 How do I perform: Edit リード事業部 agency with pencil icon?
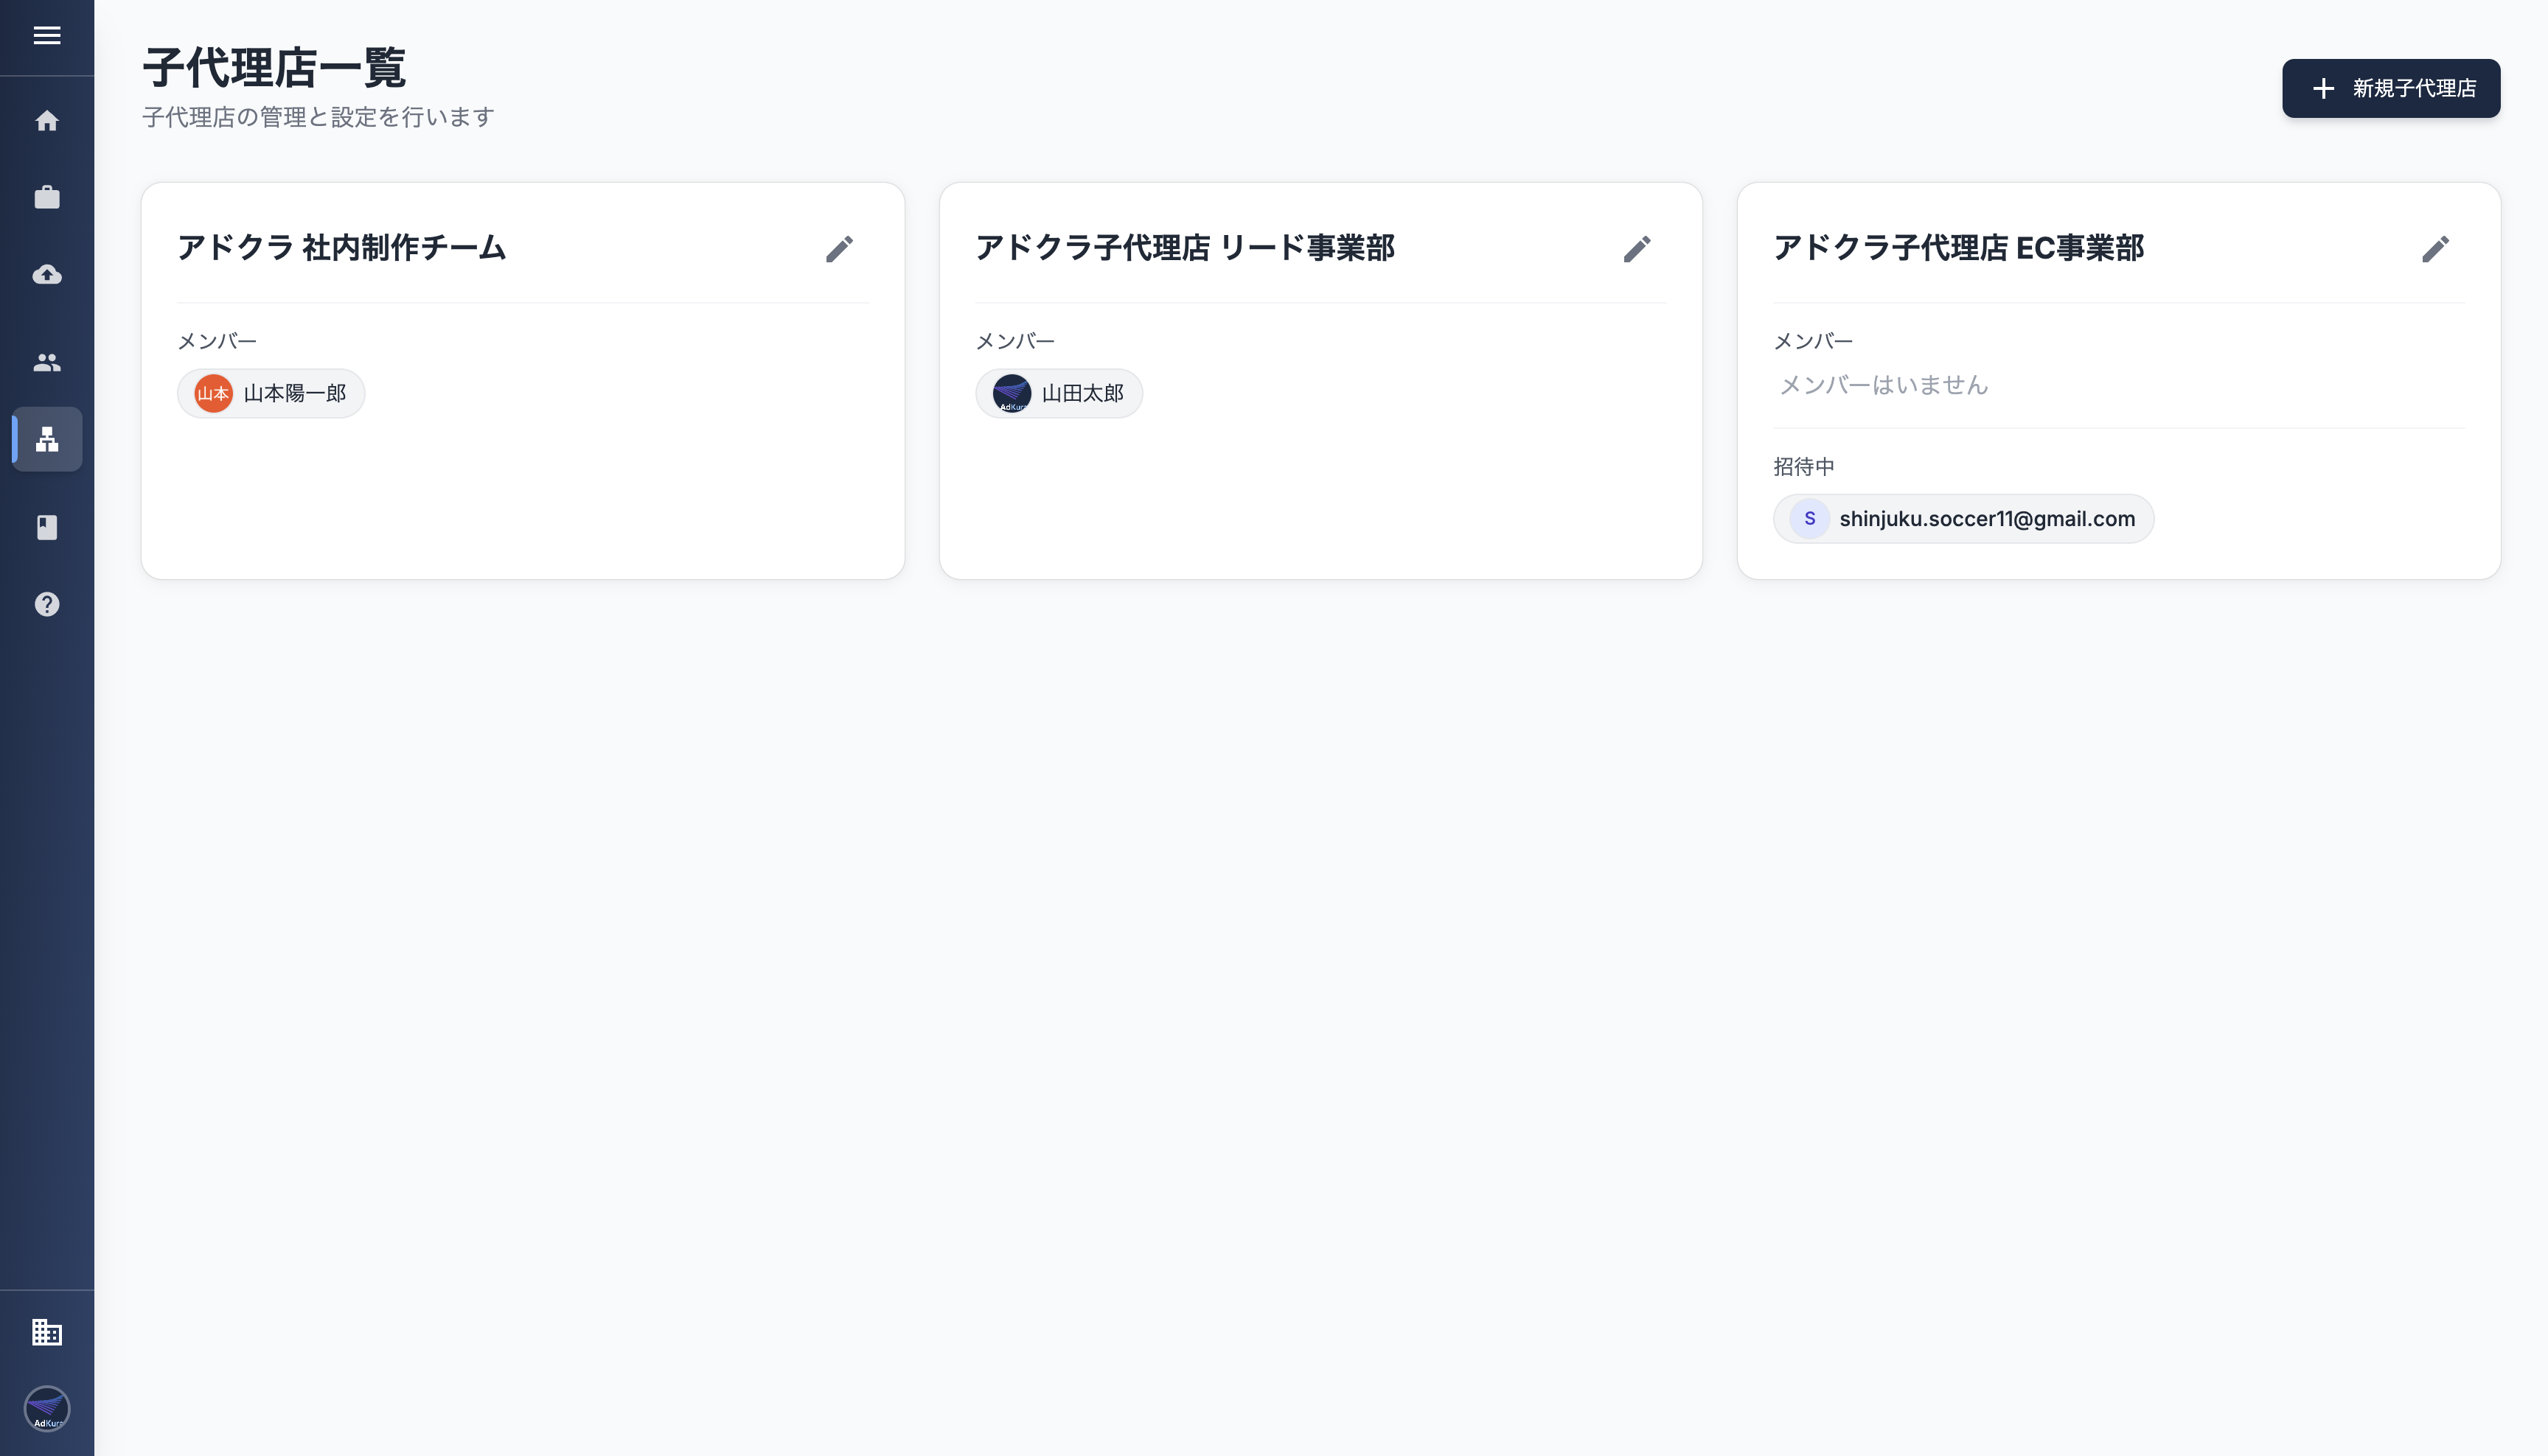[1637, 249]
